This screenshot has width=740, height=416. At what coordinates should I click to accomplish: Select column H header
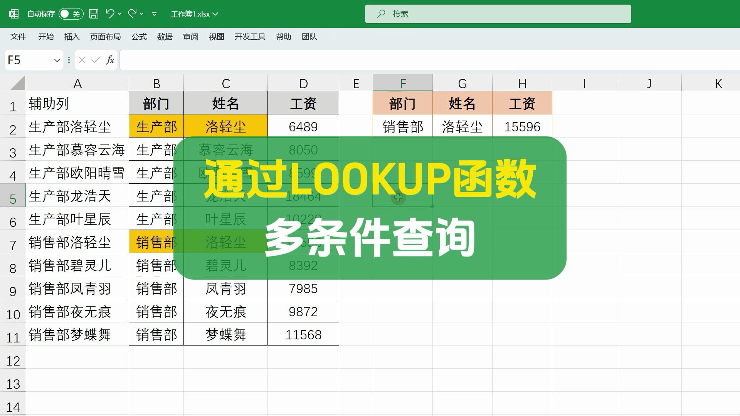coord(522,83)
